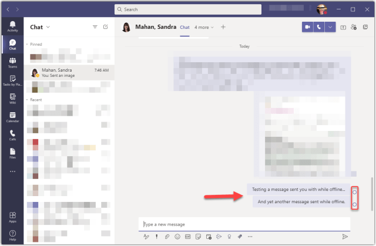
Task: Open the Mahan, Sandra conversation in list
Action: click(x=69, y=72)
